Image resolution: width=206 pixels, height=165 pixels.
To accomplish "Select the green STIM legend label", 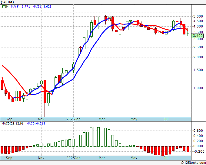I will pyautogui.click(x=5, y=7).
